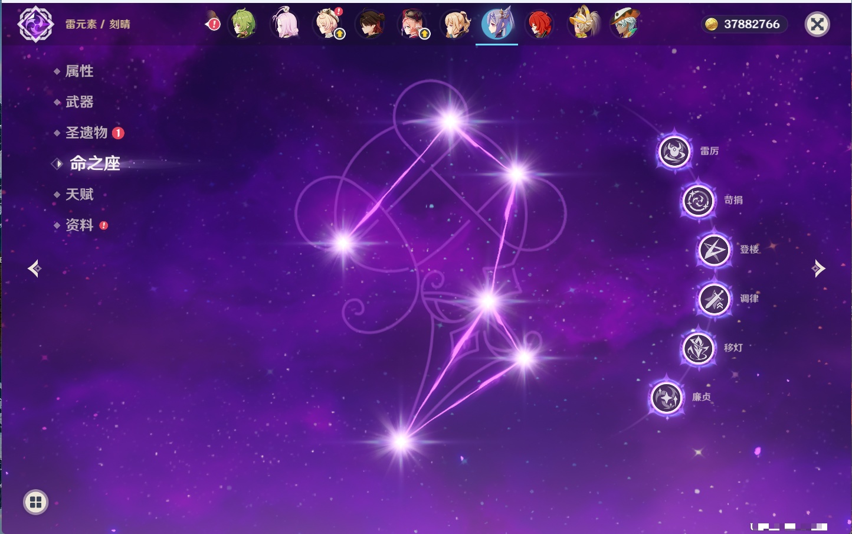
Task: Click the Electro element emblem beside 雷元素
Action: [36, 24]
